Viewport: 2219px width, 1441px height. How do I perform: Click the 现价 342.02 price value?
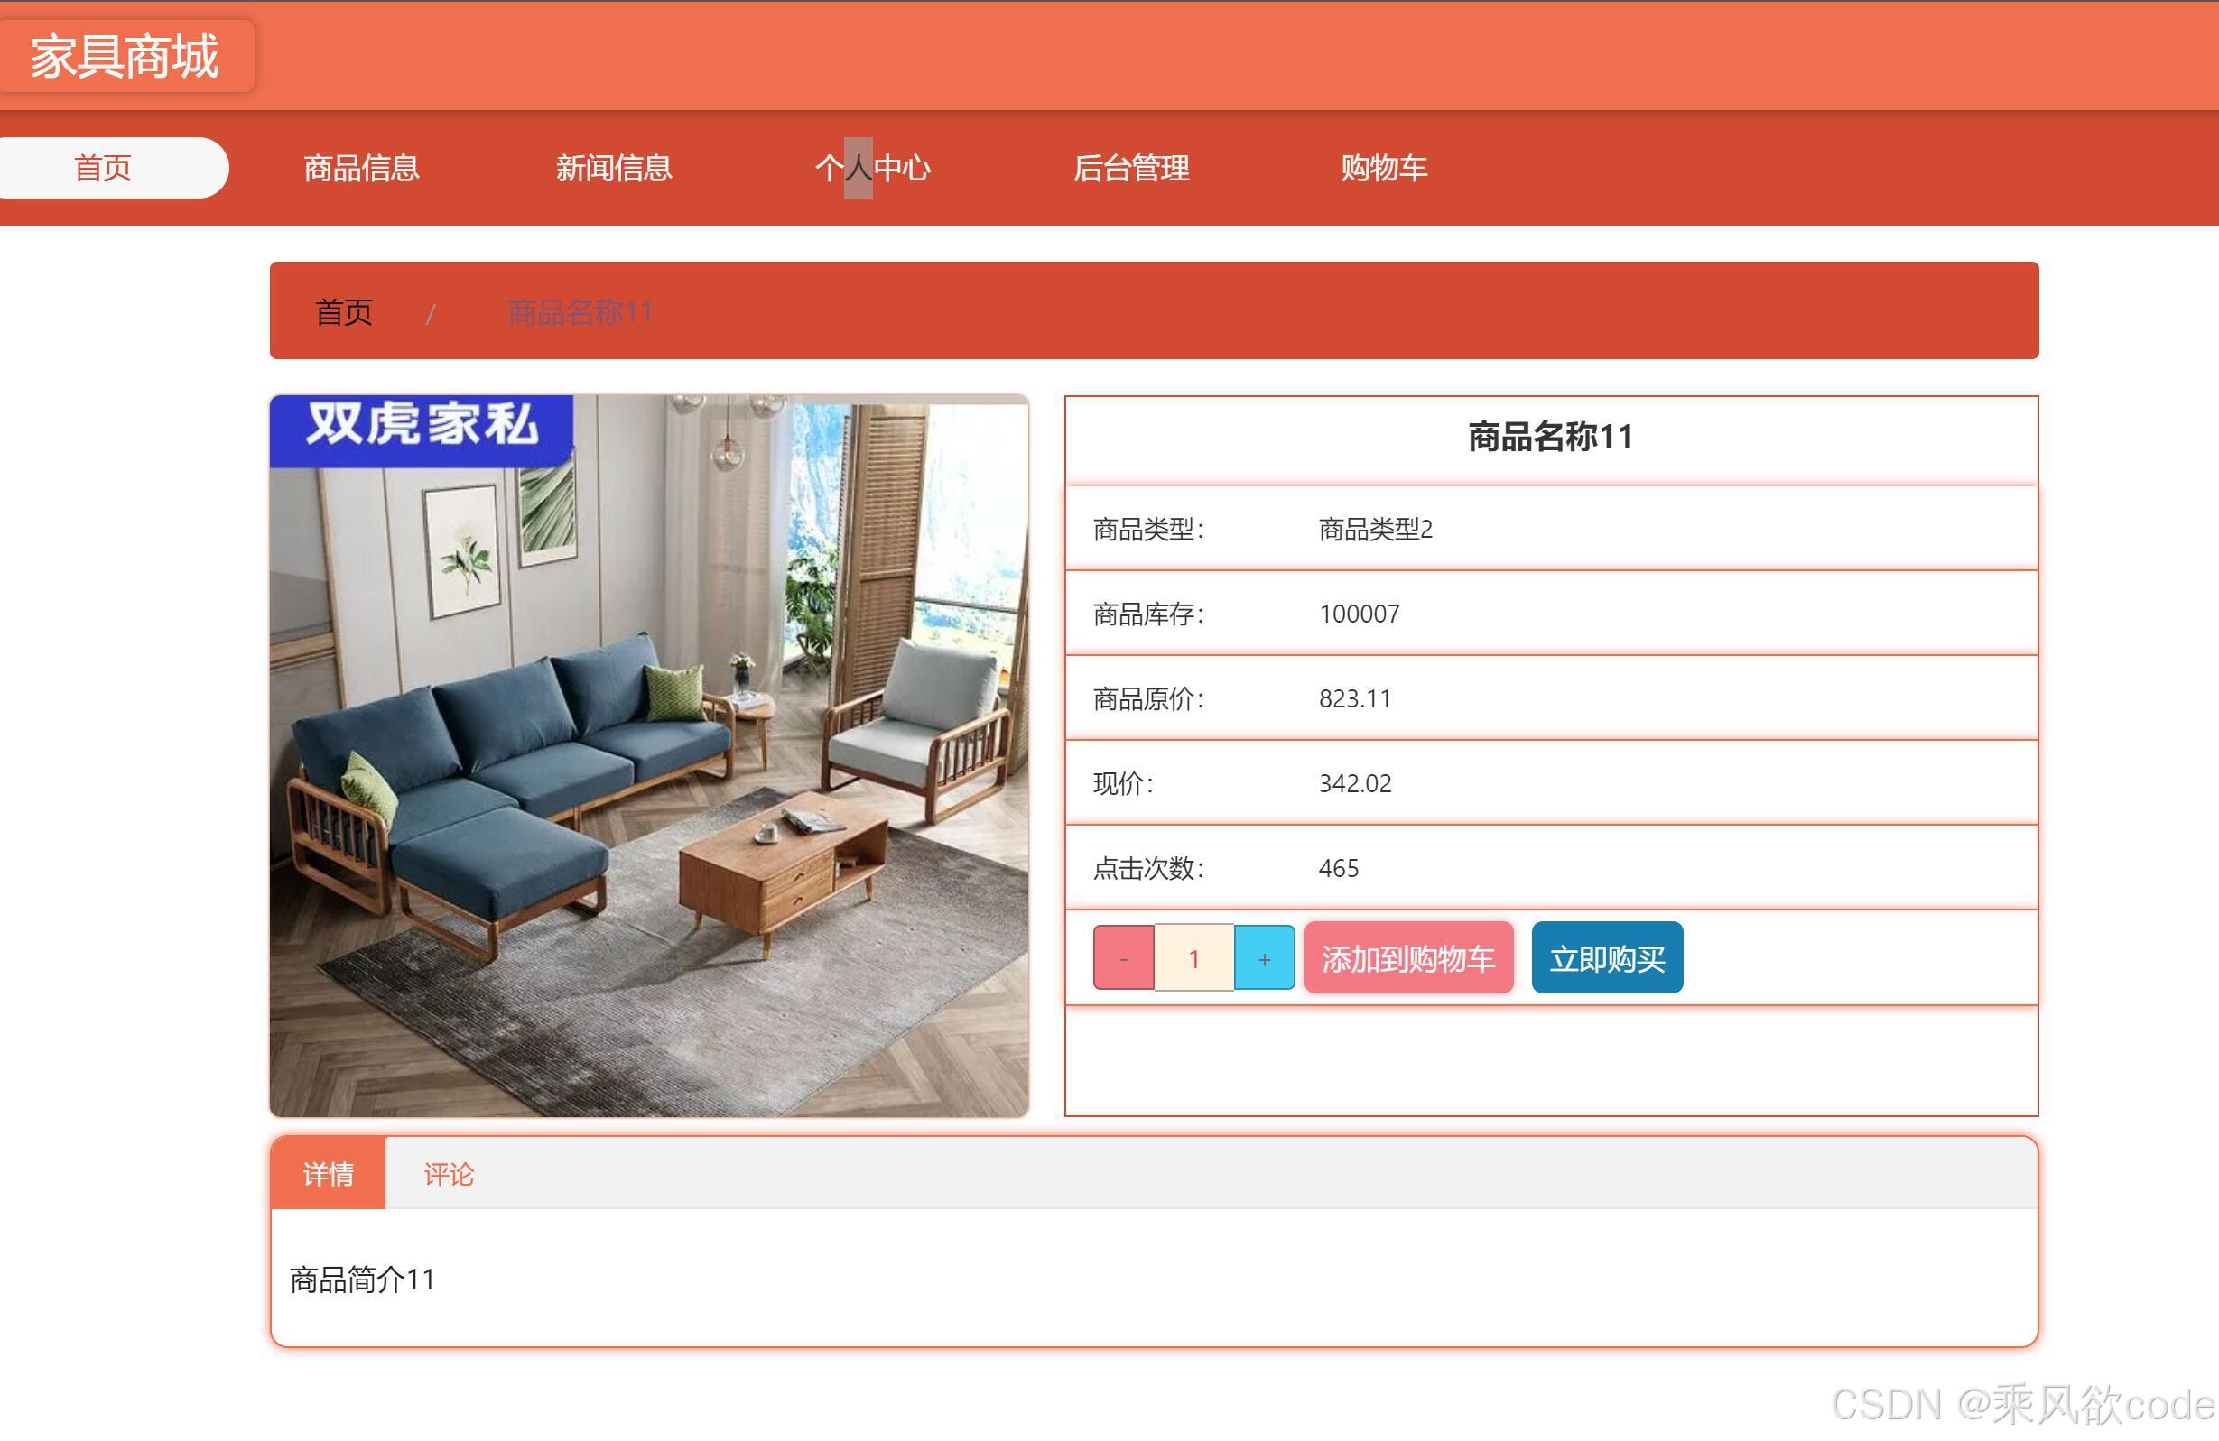1354,783
